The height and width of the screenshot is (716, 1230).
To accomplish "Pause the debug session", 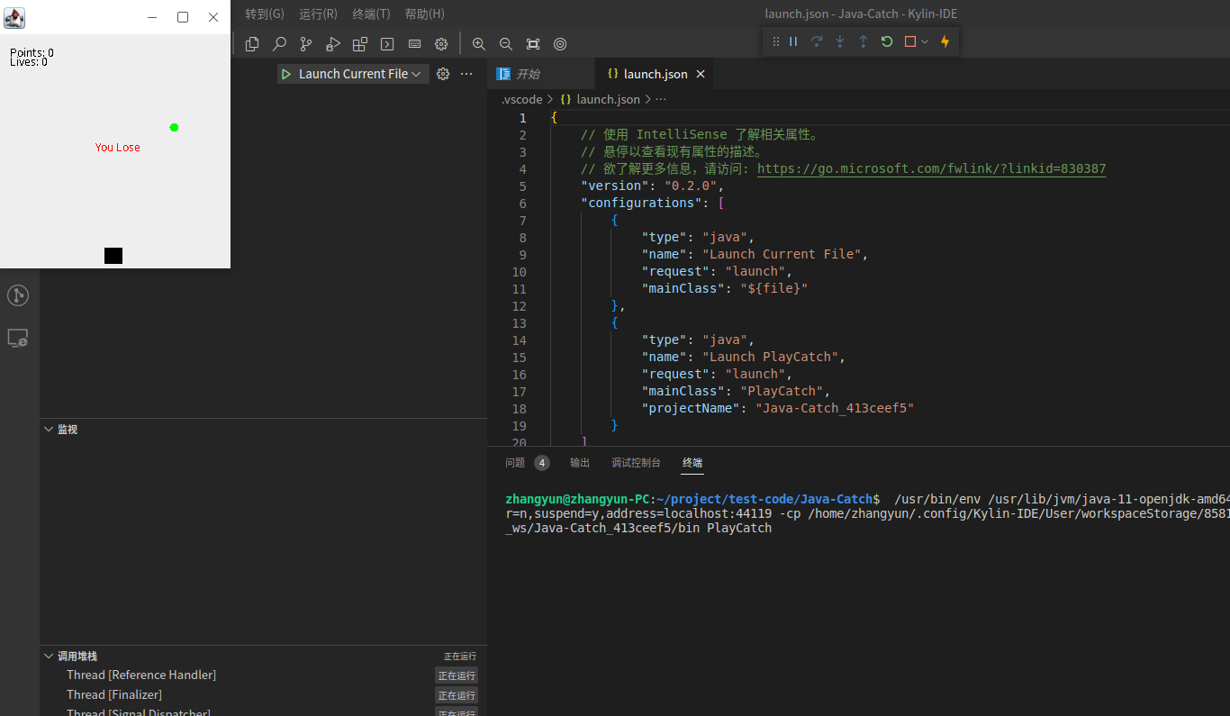I will pos(793,41).
